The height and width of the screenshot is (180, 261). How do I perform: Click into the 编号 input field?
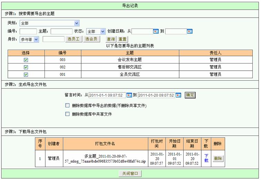(28, 31)
